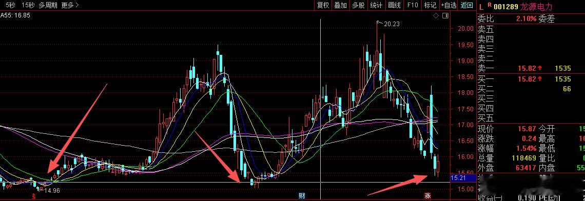Click the 量比 label
585x201 pixels.
tap(547, 158)
